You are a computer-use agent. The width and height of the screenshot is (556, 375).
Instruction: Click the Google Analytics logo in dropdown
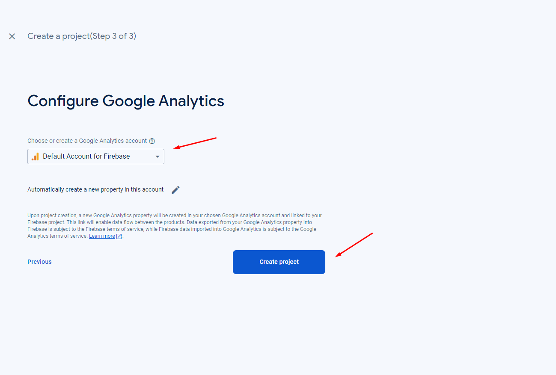(35, 156)
